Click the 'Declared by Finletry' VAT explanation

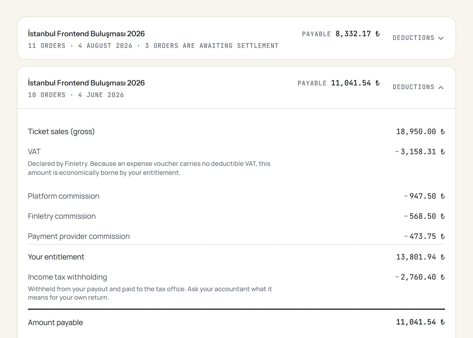pos(149,168)
